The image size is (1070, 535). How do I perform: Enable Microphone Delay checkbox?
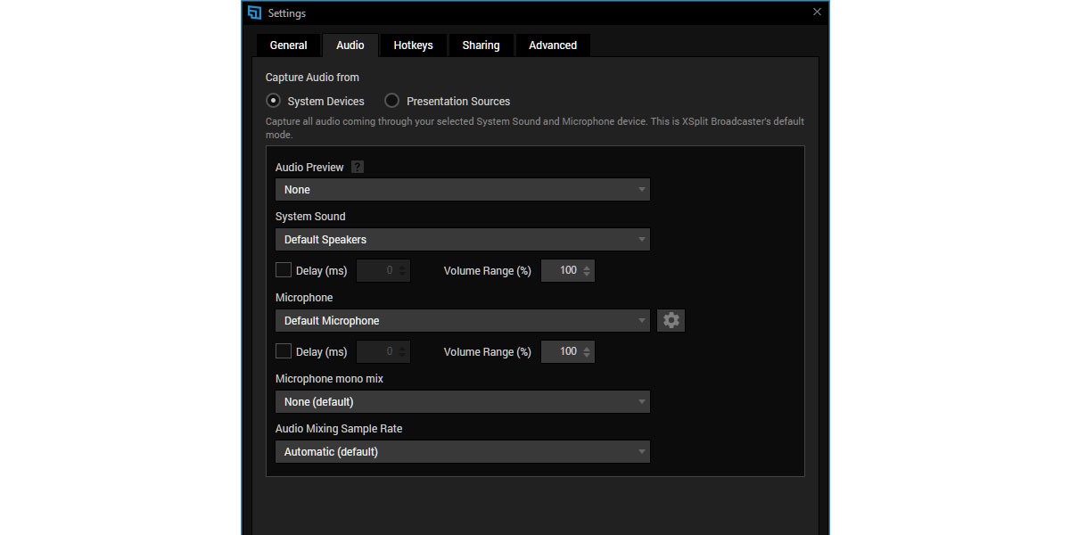tap(284, 351)
